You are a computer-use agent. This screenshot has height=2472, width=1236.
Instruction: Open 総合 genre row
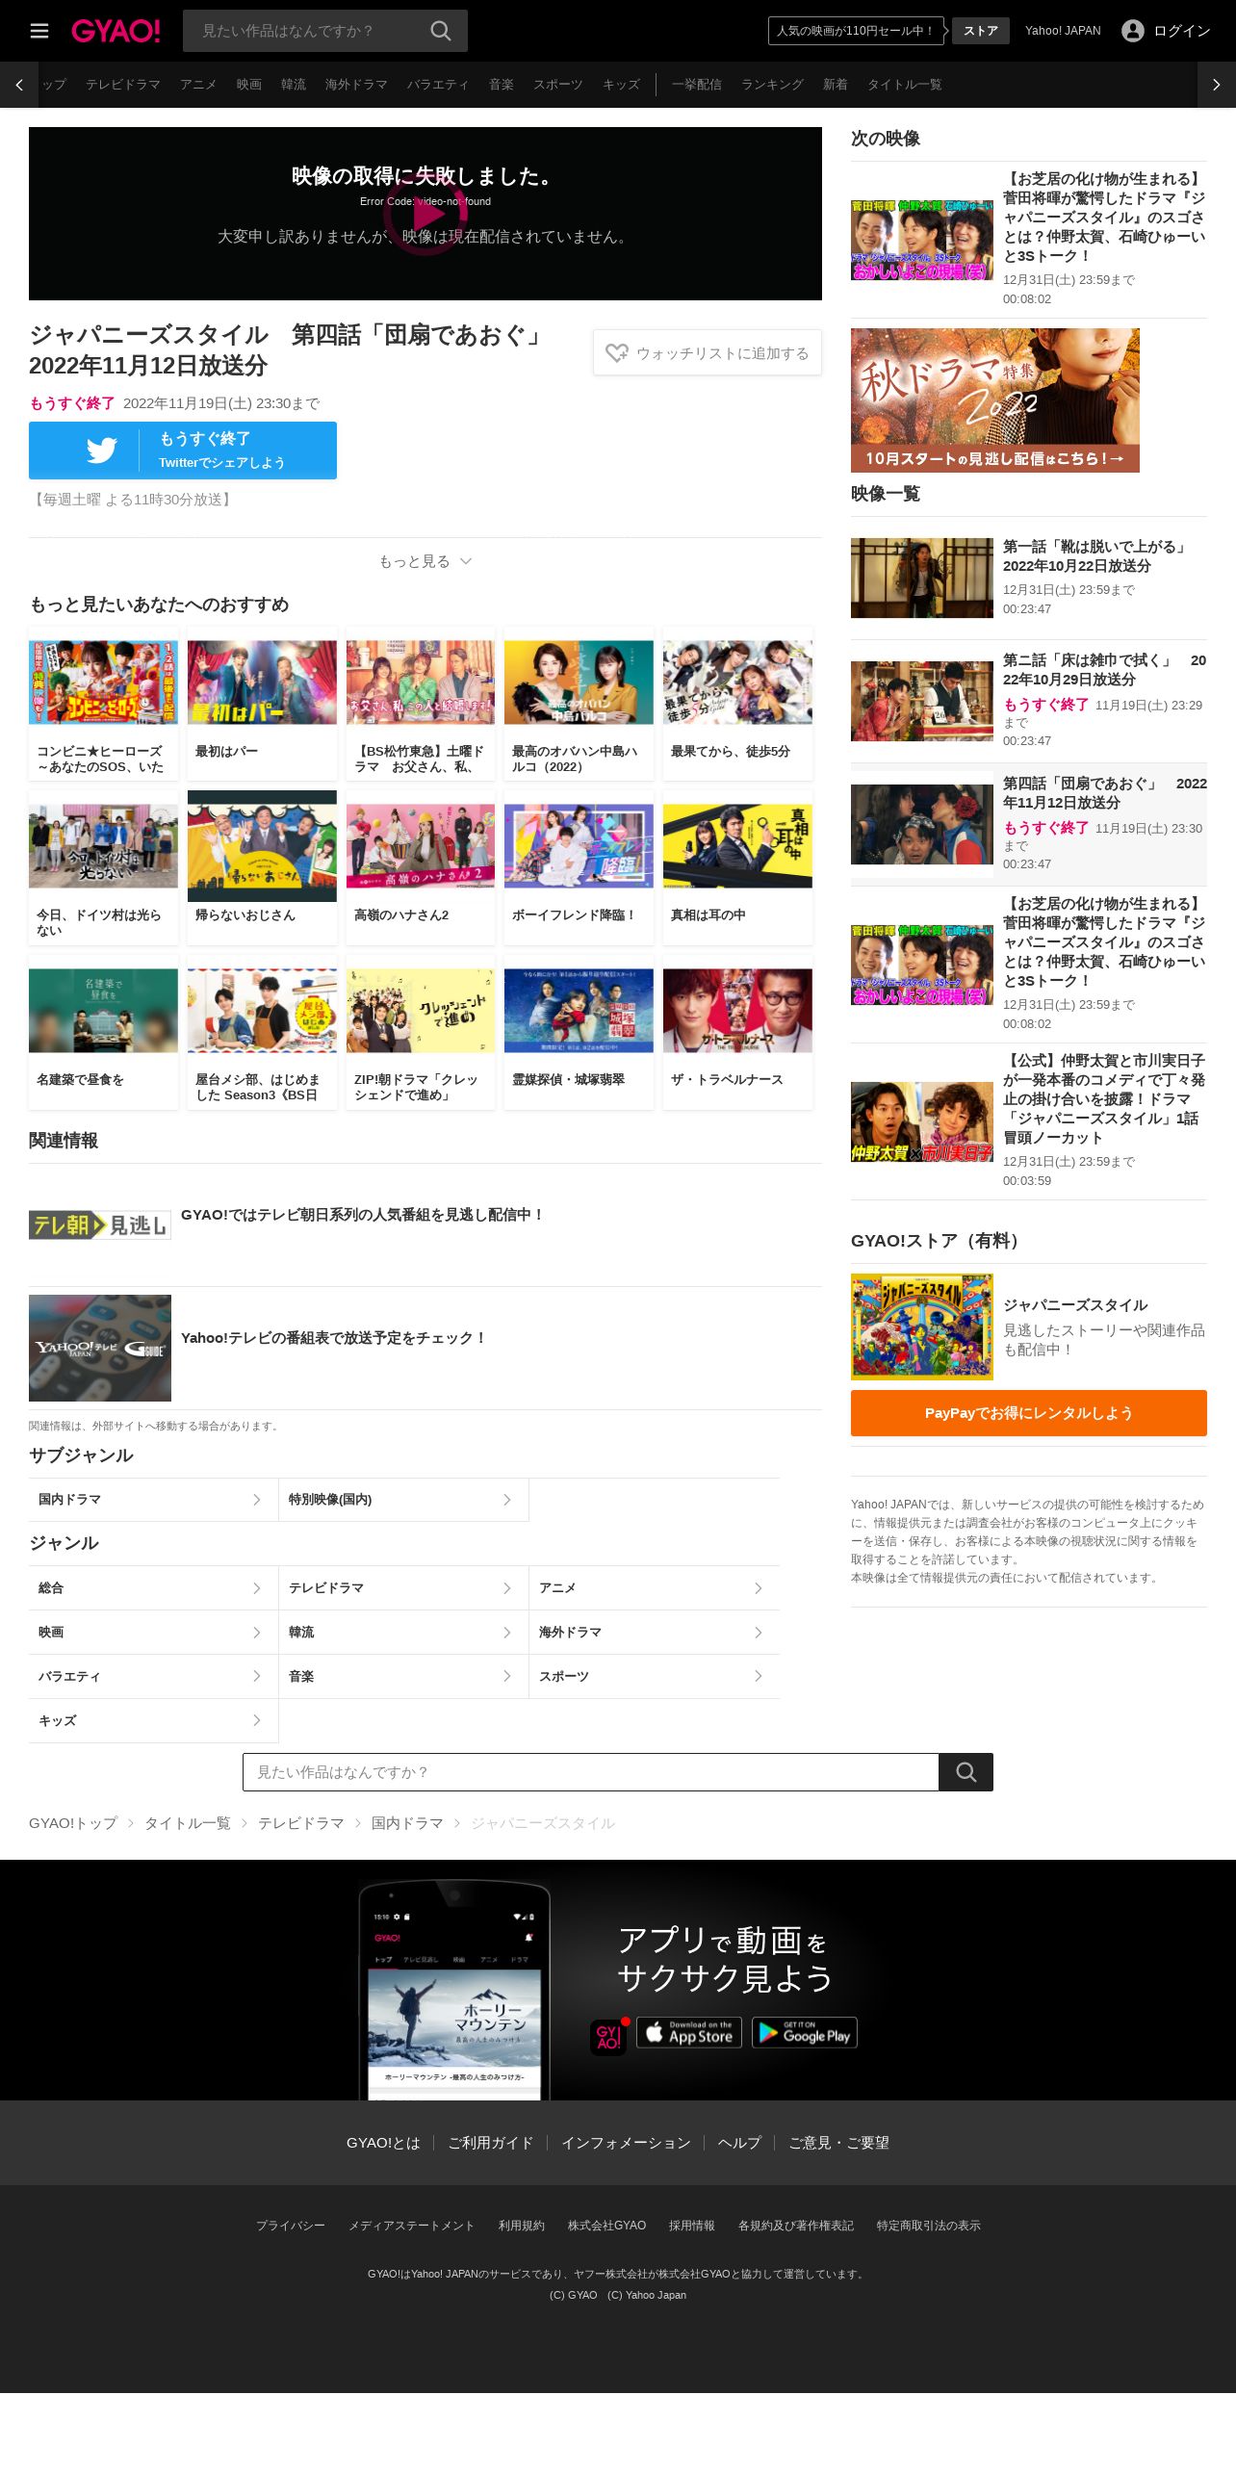click(154, 1588)
